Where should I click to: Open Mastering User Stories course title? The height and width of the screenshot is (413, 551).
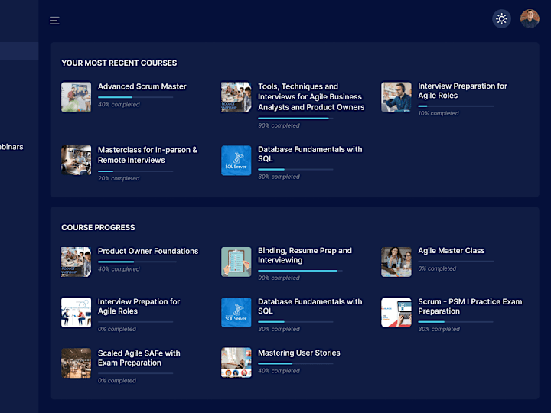coord(299,353)
